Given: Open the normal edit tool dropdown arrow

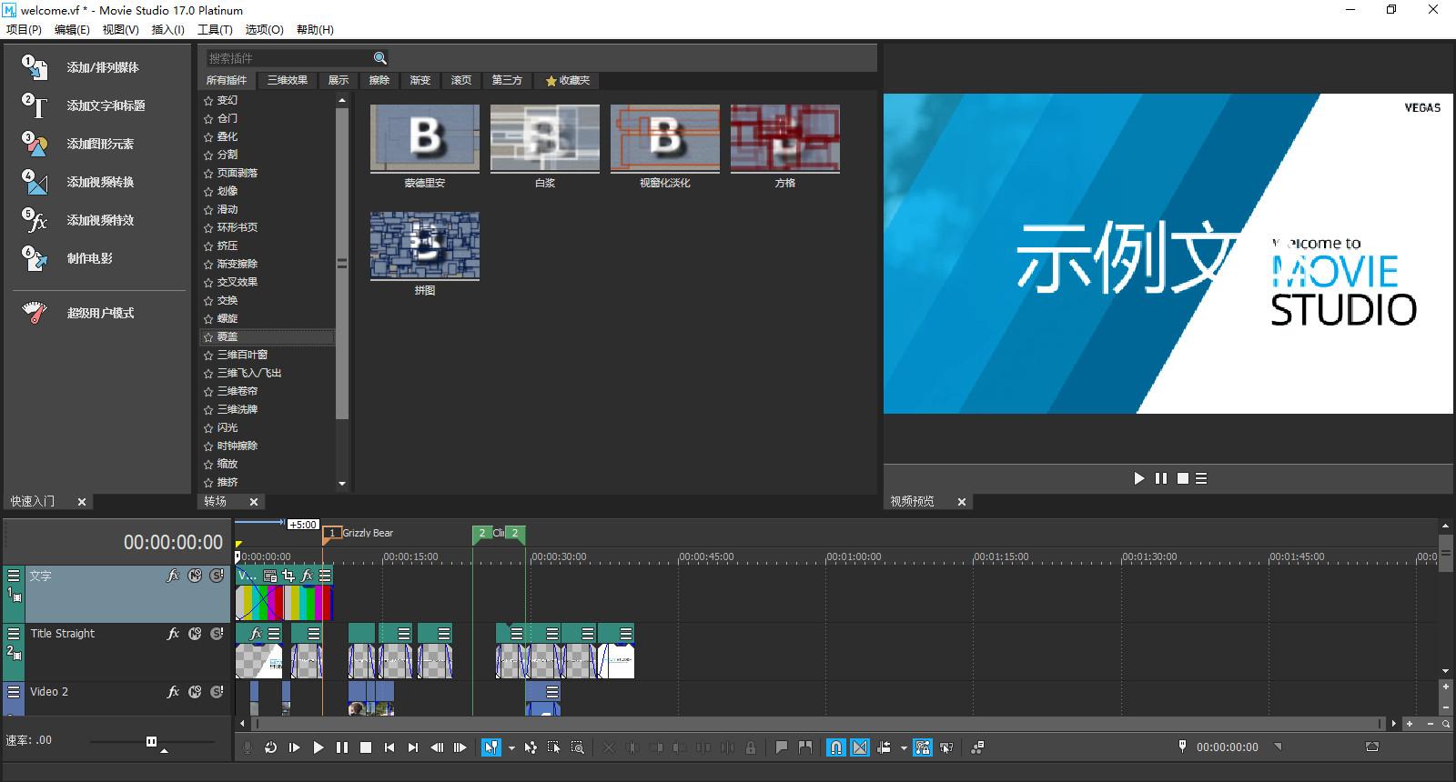Looking at the screenshot, I should click(x=511, y=748).
